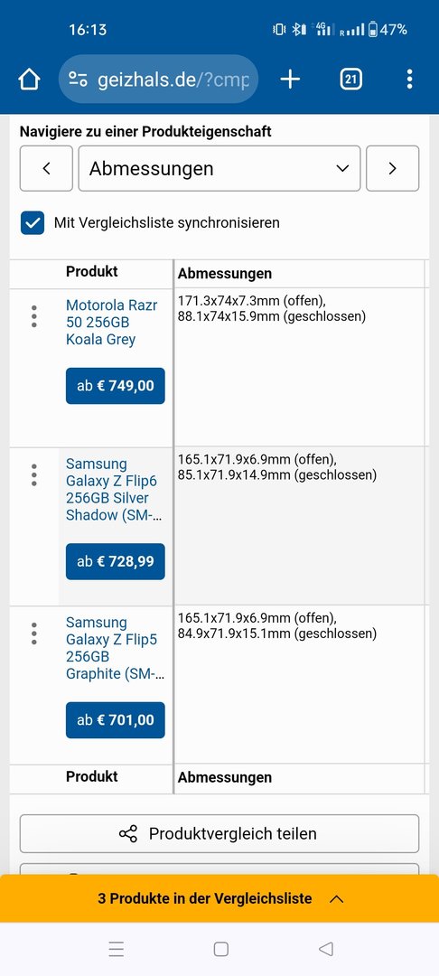The width and height of the screenshot is (439, 976).
Task: Open a new tab with plus icon
Action: click(290, 79)
